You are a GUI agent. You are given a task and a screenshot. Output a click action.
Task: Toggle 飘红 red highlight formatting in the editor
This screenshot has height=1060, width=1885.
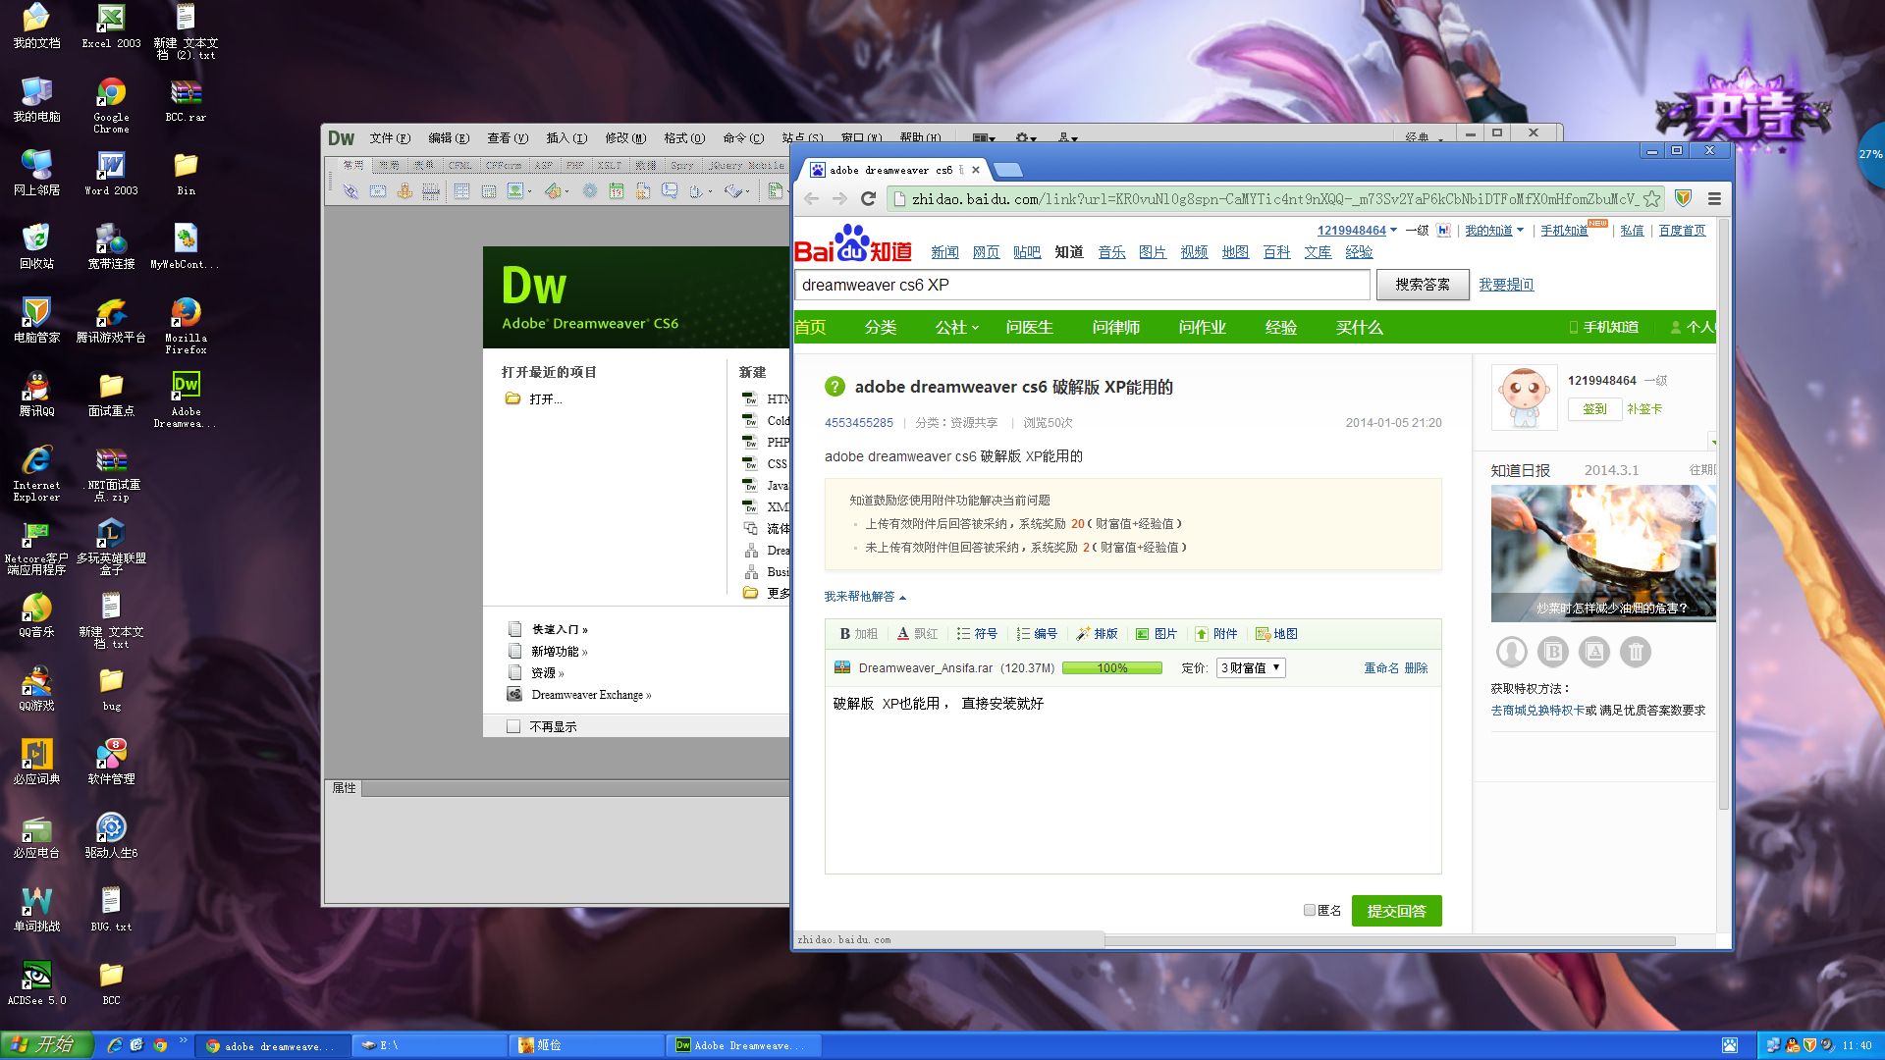coord(917,634)
